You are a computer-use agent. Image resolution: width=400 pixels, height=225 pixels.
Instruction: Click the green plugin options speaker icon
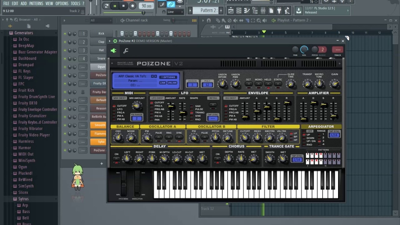pos(113,51)
